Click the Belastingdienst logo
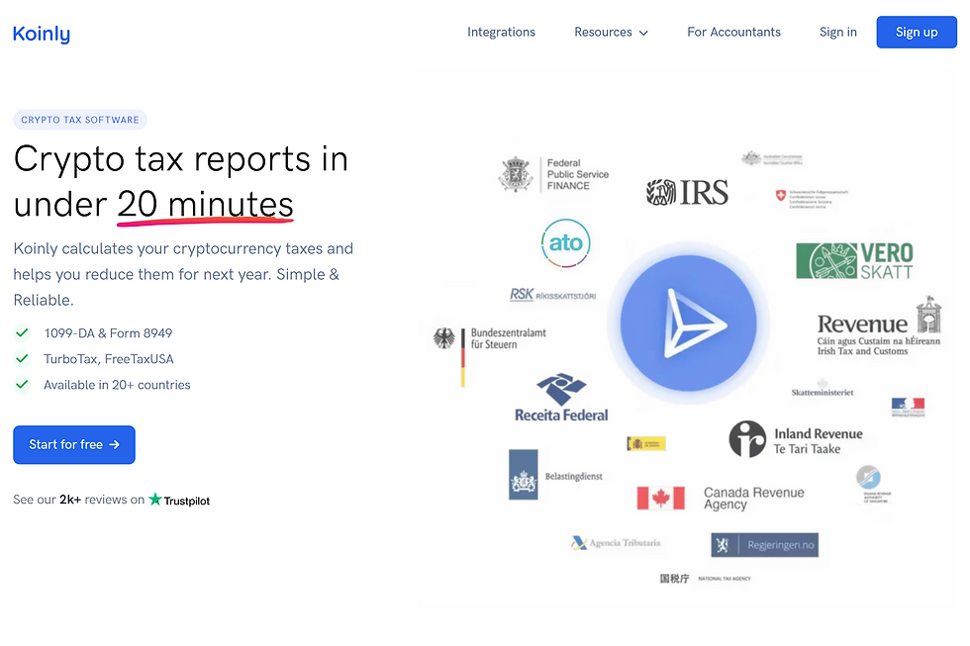 click(555, 475)
